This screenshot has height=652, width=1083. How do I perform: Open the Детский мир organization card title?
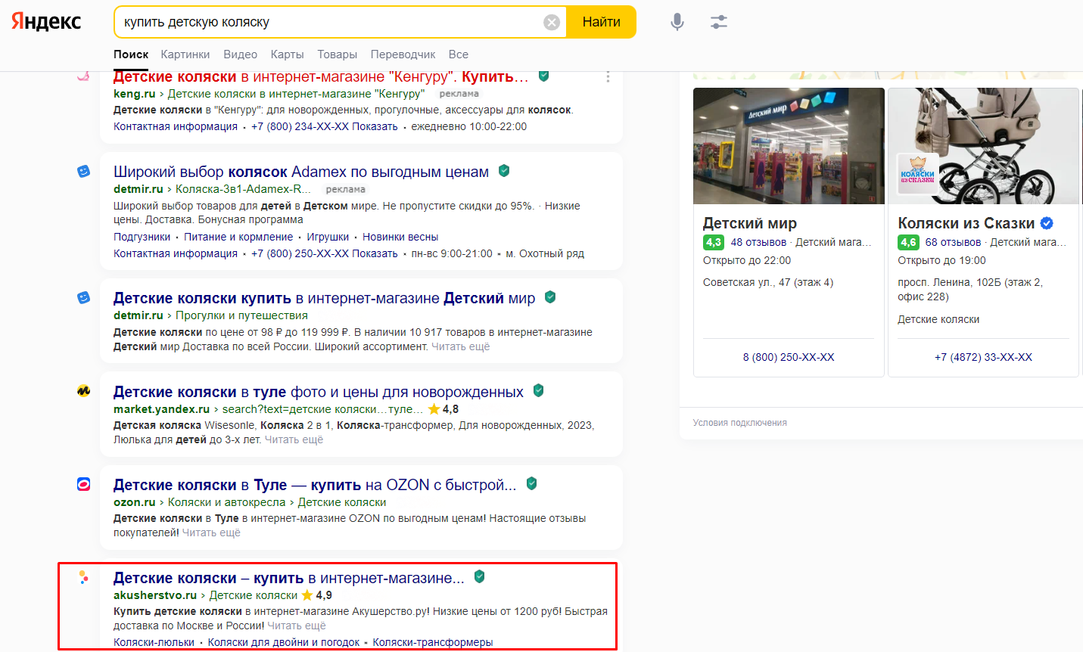(750, 223)
